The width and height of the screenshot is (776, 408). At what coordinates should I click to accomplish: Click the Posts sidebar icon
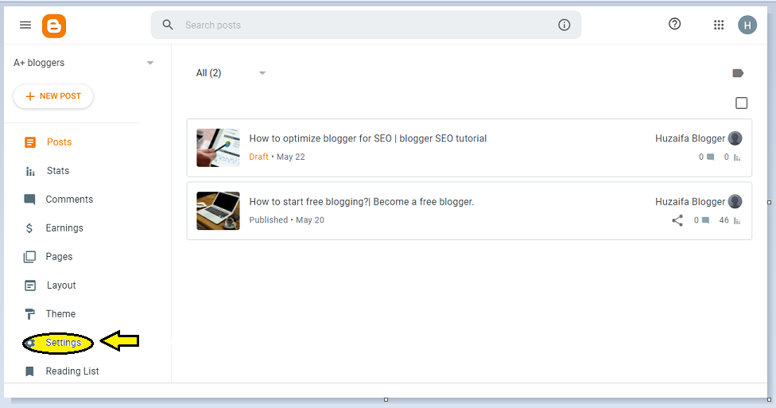coord(30,142)
